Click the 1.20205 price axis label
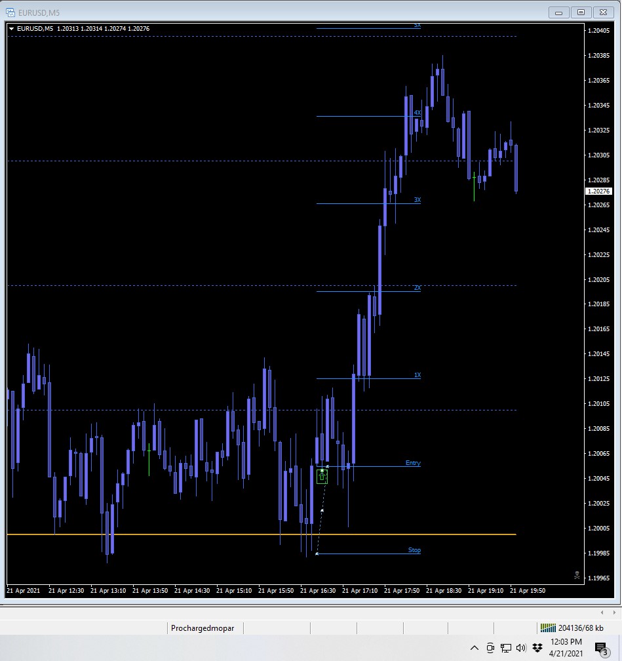Viewport: 622px width, 661px height. click(x=598, y=279)
